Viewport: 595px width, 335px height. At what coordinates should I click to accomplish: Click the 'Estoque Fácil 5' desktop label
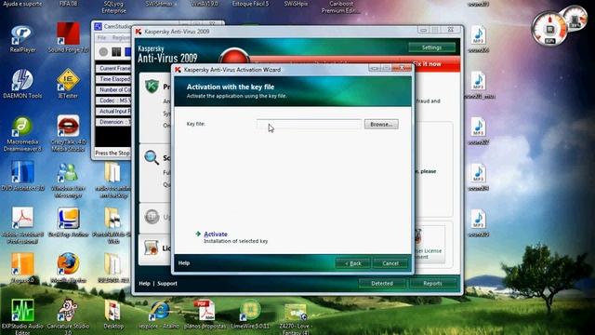pos(250,4)
